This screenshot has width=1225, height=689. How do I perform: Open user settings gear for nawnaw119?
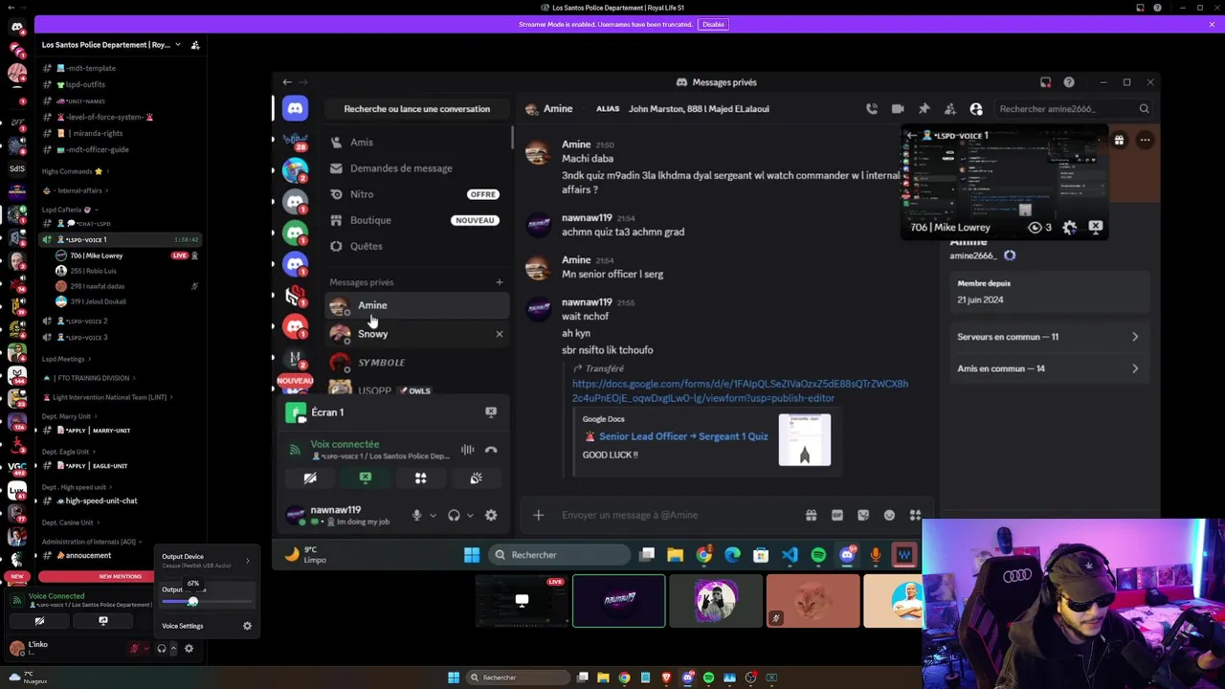point(491,516)
